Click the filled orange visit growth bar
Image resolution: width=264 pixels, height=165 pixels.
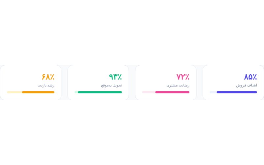38,92
